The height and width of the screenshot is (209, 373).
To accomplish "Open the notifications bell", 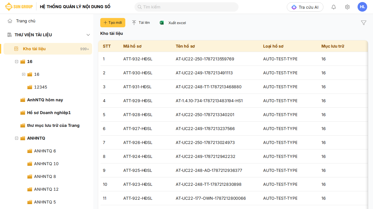I will (334, 7).
